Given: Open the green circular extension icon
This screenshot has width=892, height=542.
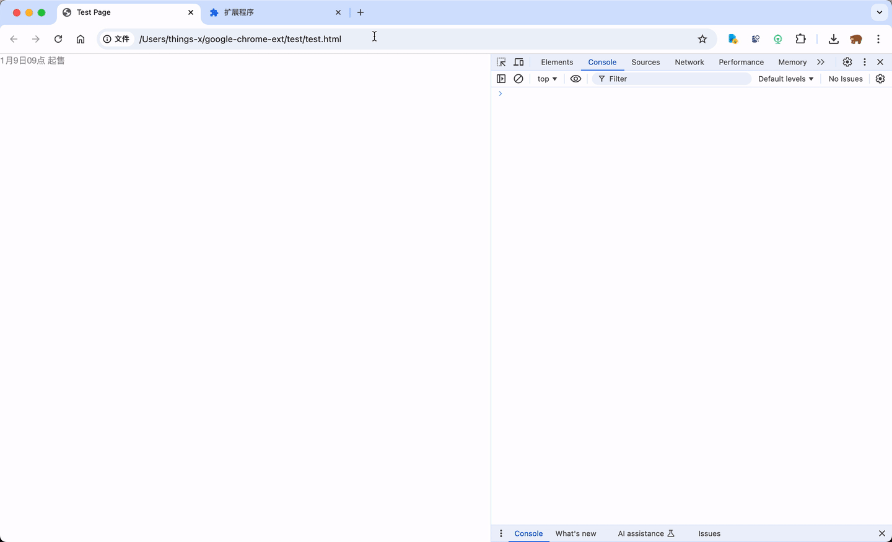Looking at the screenshot, I should point(778,39).
